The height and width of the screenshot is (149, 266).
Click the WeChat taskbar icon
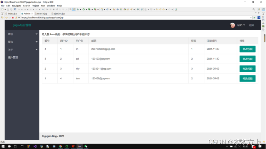[86, 146]
